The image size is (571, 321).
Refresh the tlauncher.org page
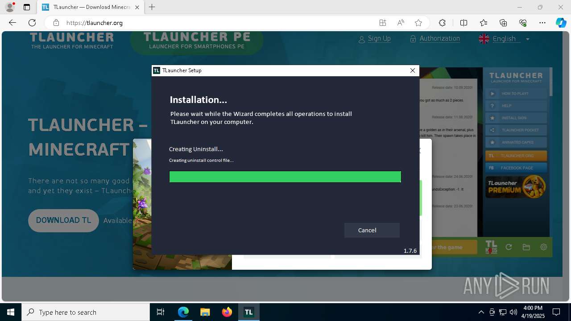pos(32,23)
